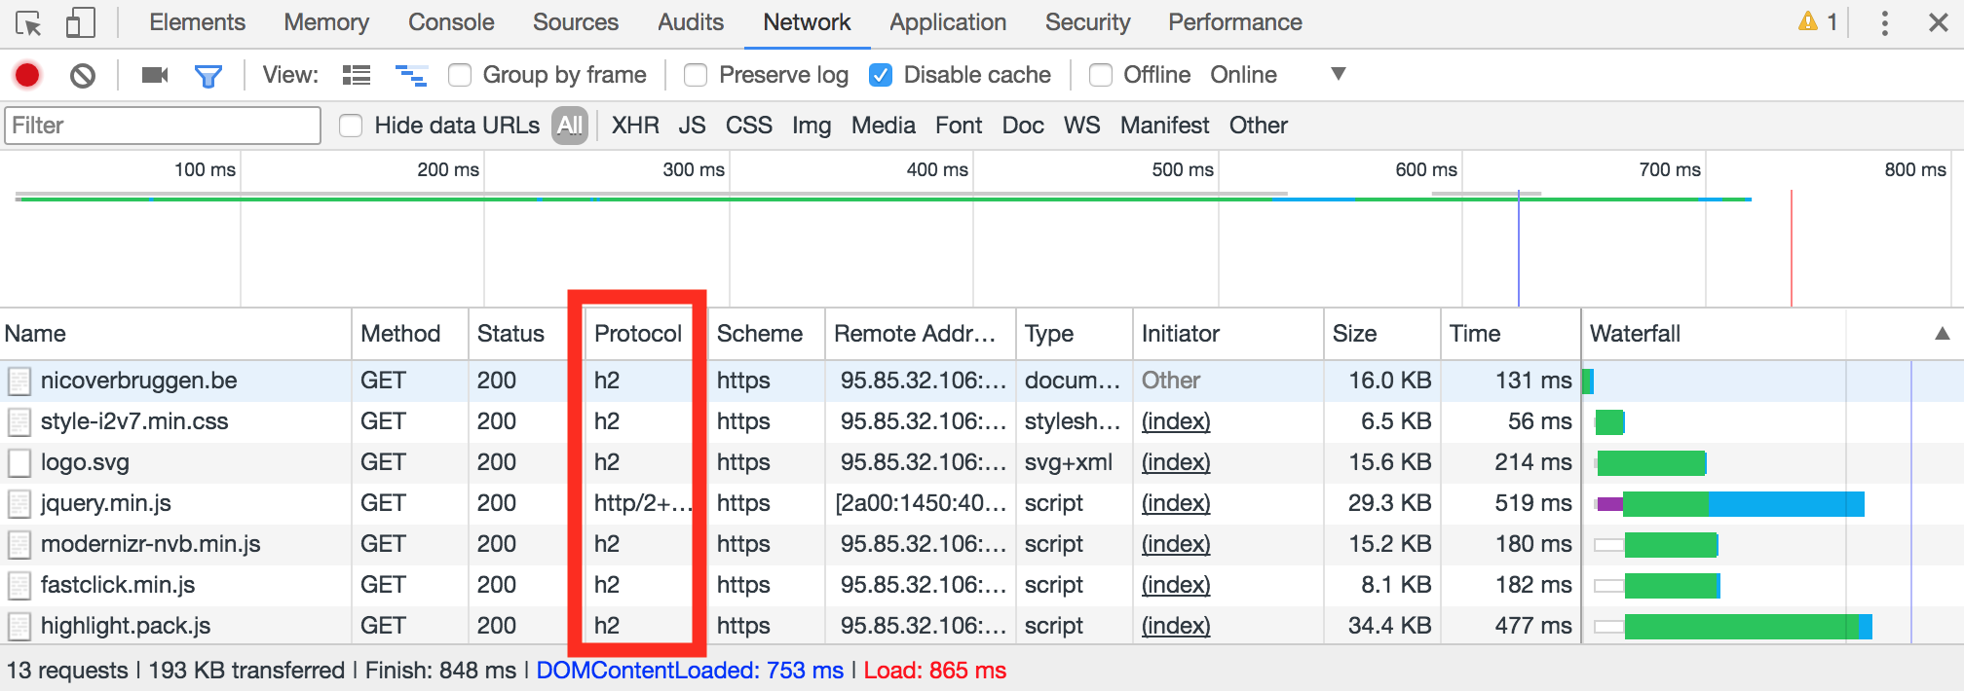The width and height of the screenshot is (1964, 691).
Task: Click the highlight.pack.js waterfall timing bar
Action: 1733,627
